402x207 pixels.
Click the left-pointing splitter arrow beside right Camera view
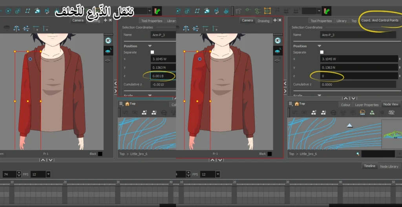click(x=285, y=83)
